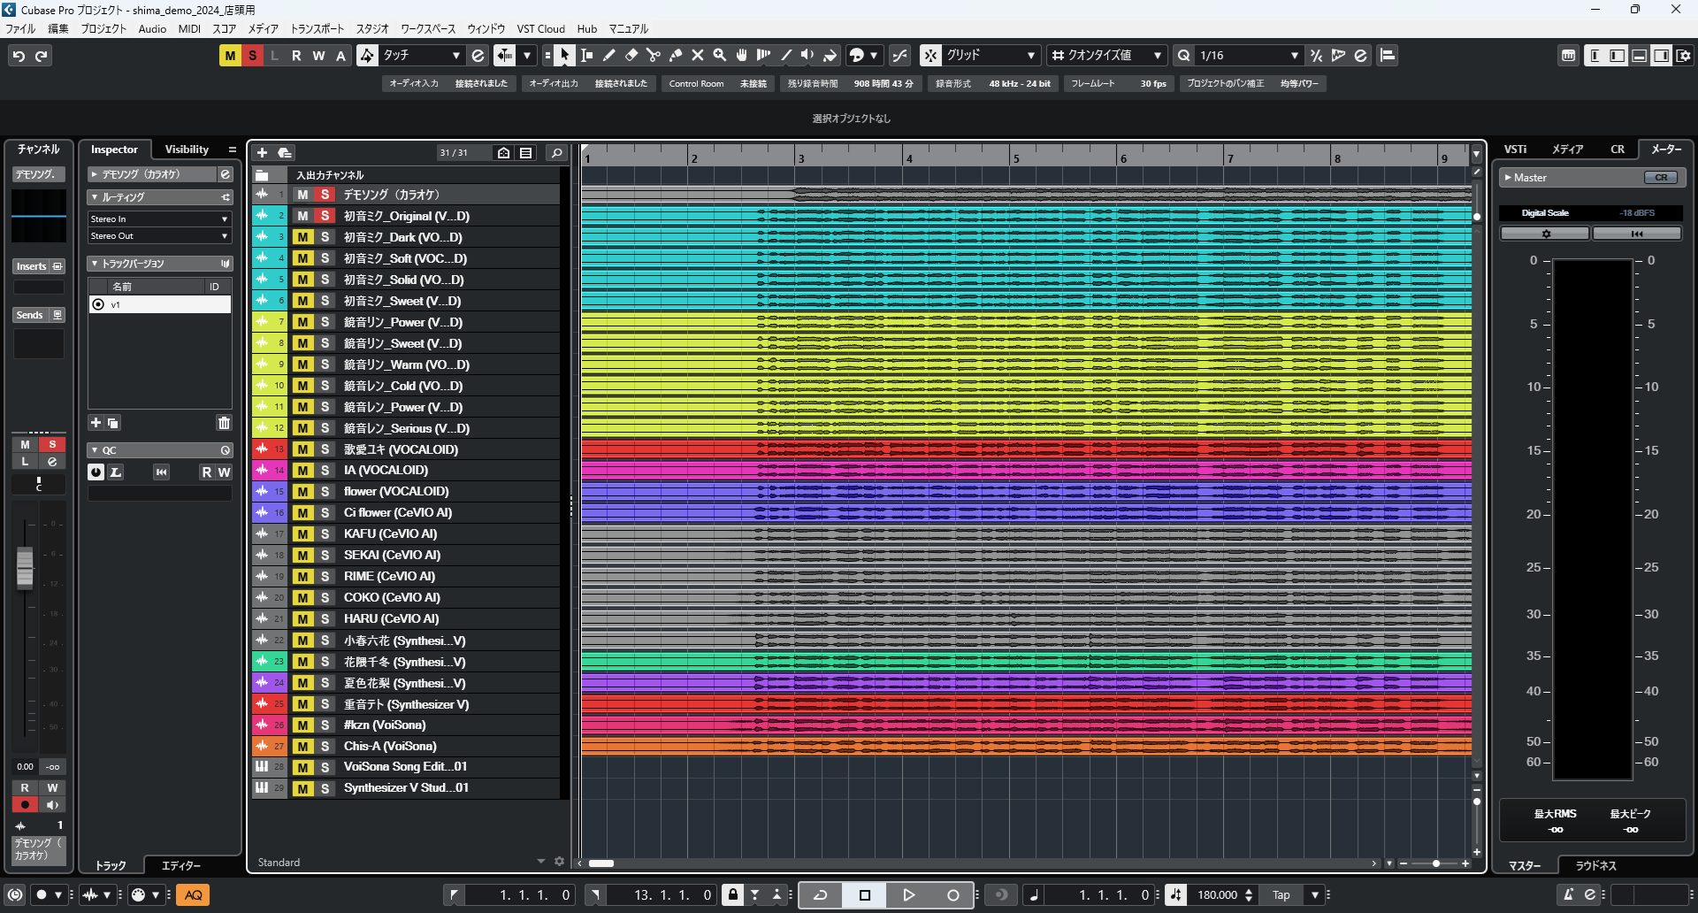Switch to the メディア tab
This screenshot has width=1698, height=913.
1567,150
